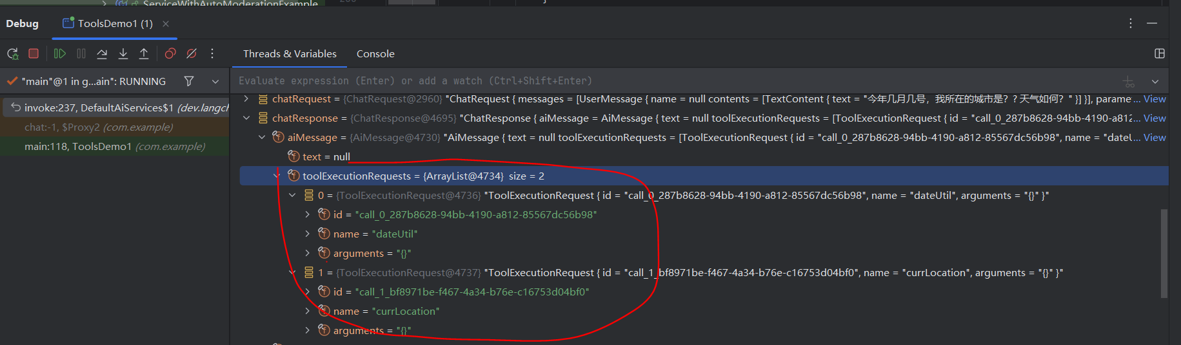
Task: Close the ToolsDemo1 debug tab
Action: click(166, 24)
